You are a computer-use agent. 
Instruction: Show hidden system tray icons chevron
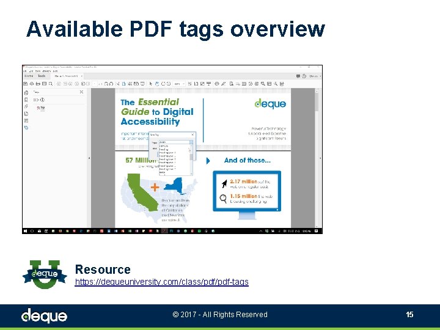[x=261, y=231]
